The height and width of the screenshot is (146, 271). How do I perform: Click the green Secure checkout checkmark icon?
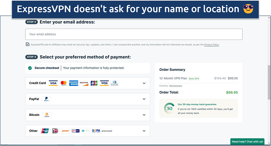pos(30,68)
